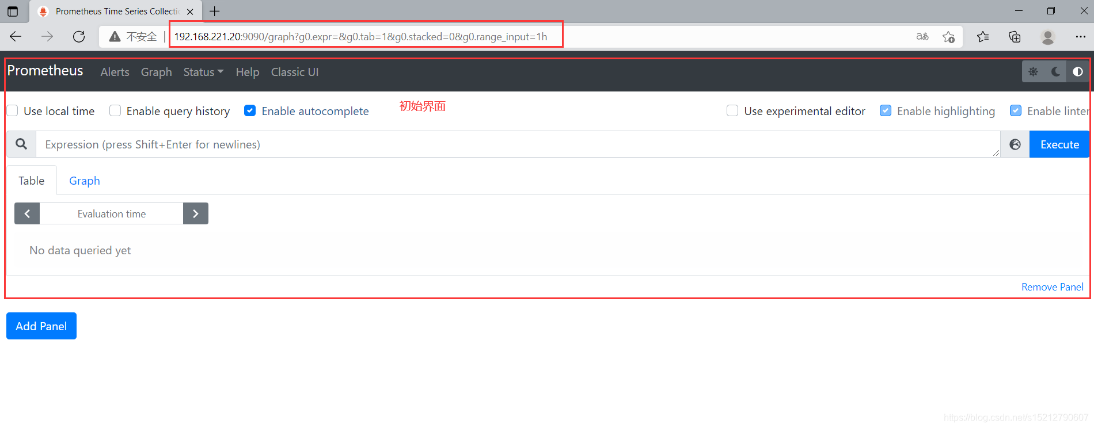The width and height of the screenshot is (1094, 428).
Task: Open the metrics explorer globe icon
Action: (x=1015, y=144)
